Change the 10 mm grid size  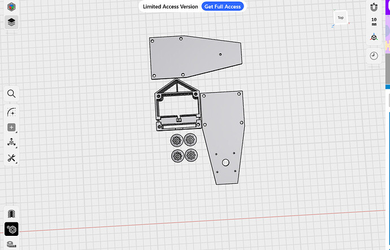(x=374, y=21)
